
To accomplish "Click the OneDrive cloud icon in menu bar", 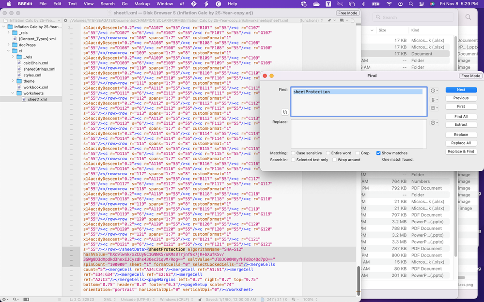I will 316,4.
